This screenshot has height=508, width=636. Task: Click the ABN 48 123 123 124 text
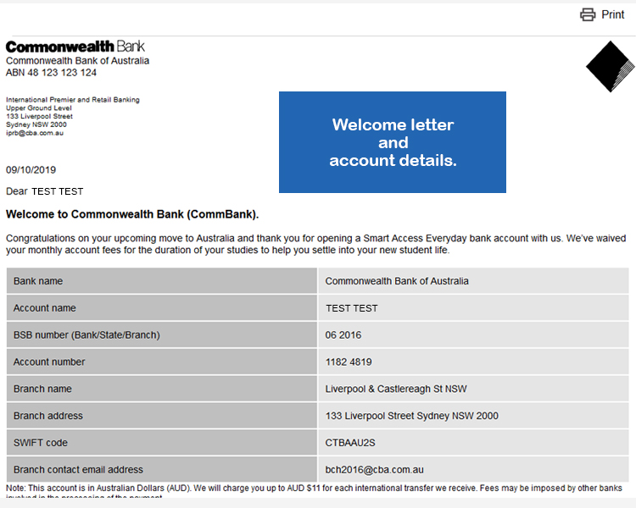pos(51,73)
